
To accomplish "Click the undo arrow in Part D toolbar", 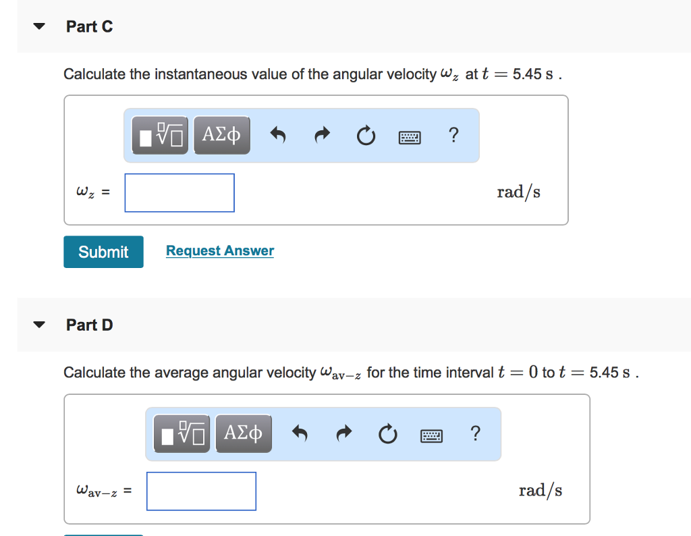I will pyautogui.click(x=300, y=433).
